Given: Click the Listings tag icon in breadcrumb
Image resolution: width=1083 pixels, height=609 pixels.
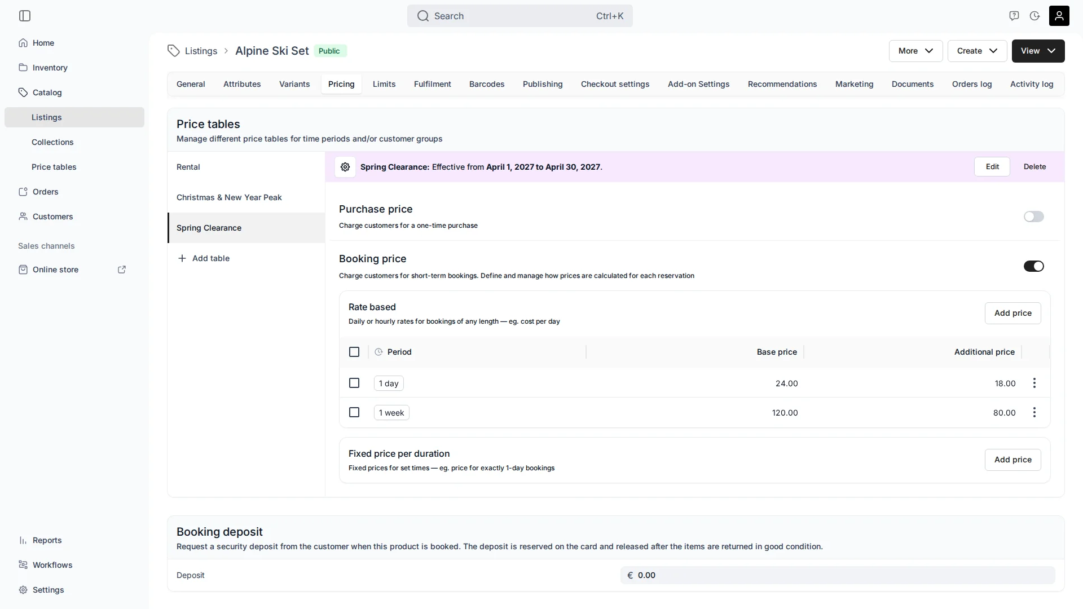Looking at the screenshot, I should (173, 51).
